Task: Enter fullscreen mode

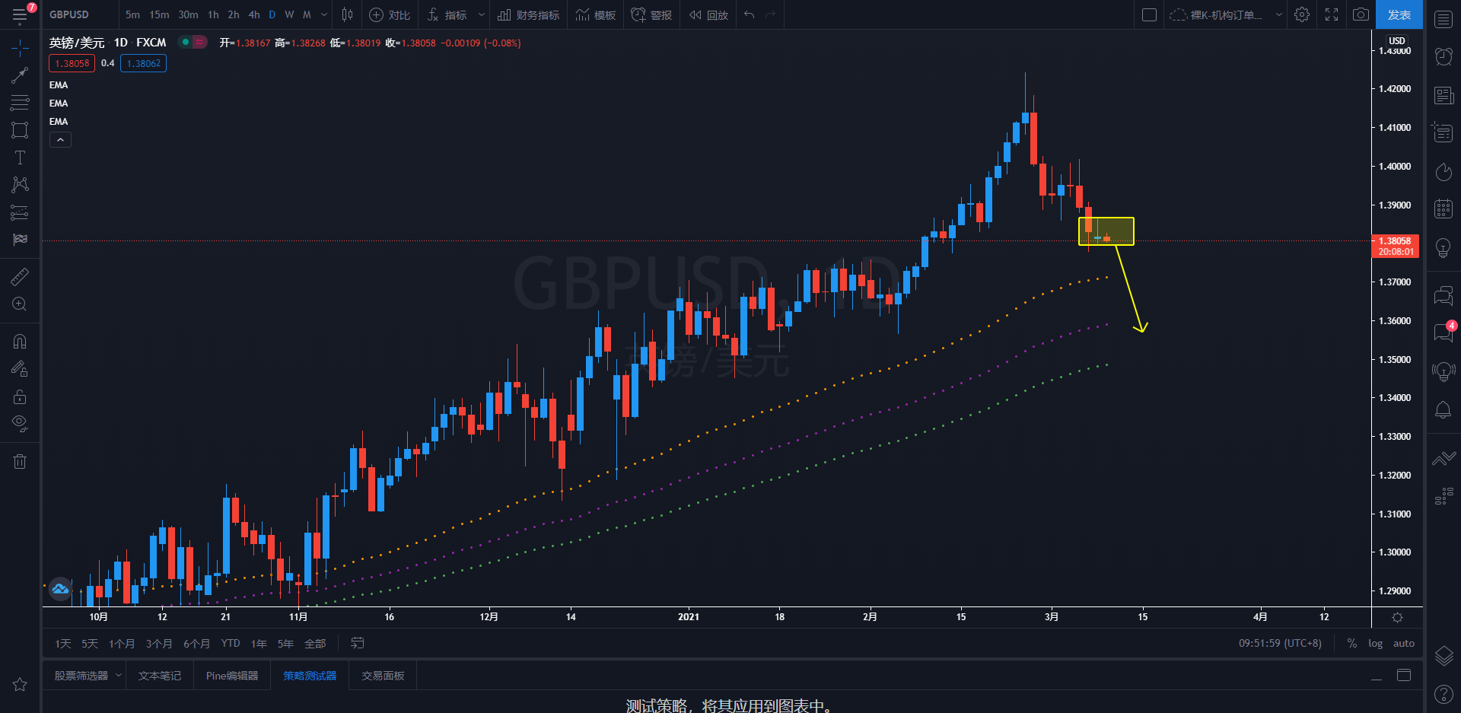Action: tap(1332, 14)
